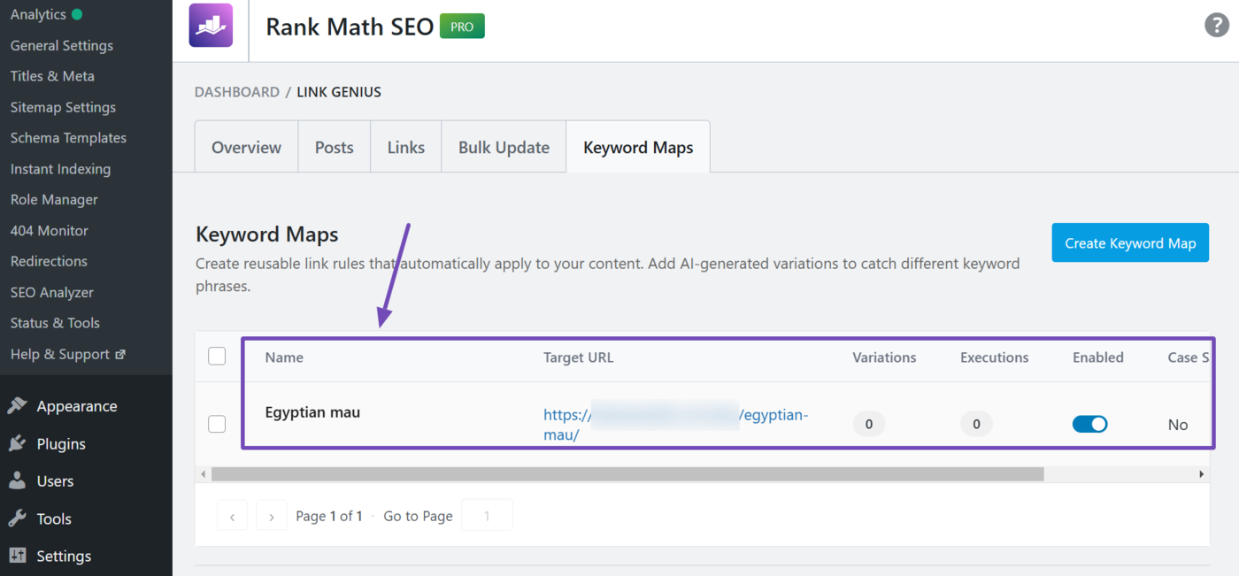The image size is (1239, 576).
Task: Click the horizontal table scrollbar thumb
Action: [x=627, y=474]
